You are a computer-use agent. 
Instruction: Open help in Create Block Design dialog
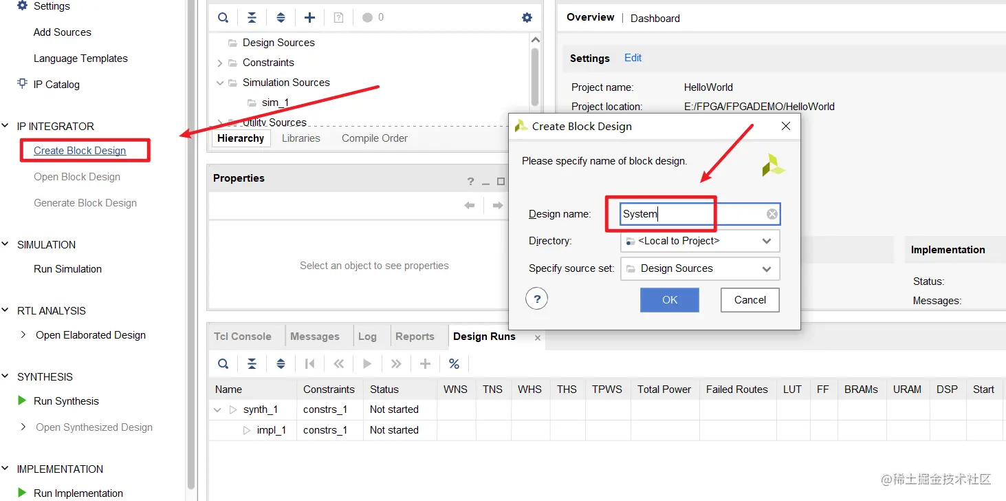point(536,299)
